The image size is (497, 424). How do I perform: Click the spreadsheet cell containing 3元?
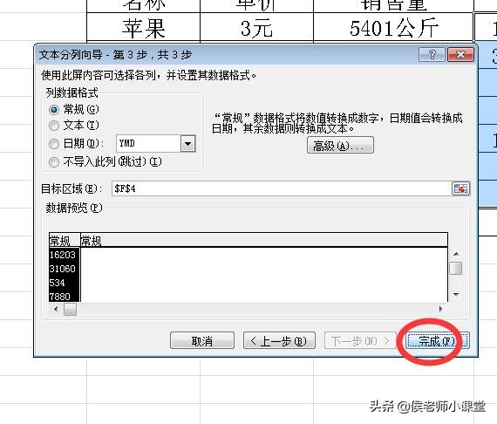256,27
